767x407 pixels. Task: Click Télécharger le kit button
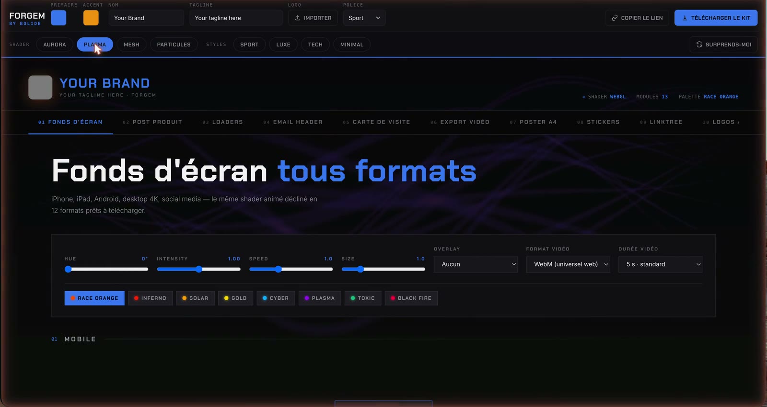tap(716, 18)
